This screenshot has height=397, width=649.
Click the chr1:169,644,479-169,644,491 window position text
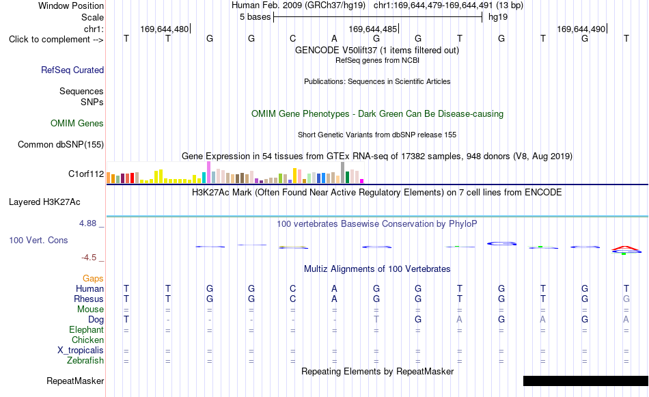448,5
